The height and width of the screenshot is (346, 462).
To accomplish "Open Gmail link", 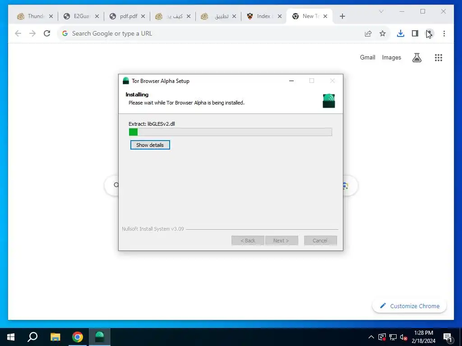I will [x=367, y=57].
